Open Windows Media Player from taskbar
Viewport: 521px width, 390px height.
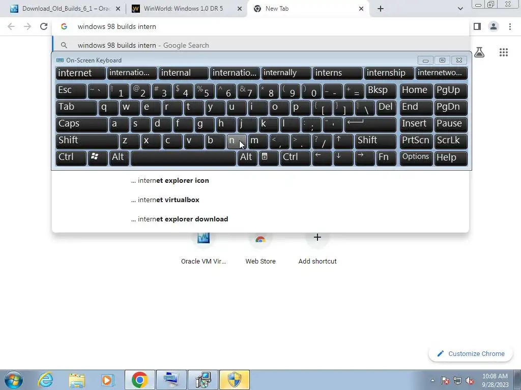pos(107,380)
